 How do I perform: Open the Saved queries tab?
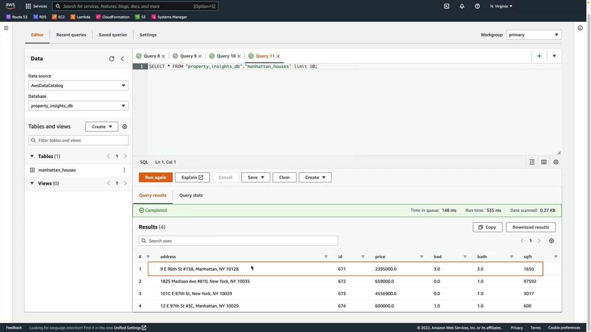pos(113,35)
